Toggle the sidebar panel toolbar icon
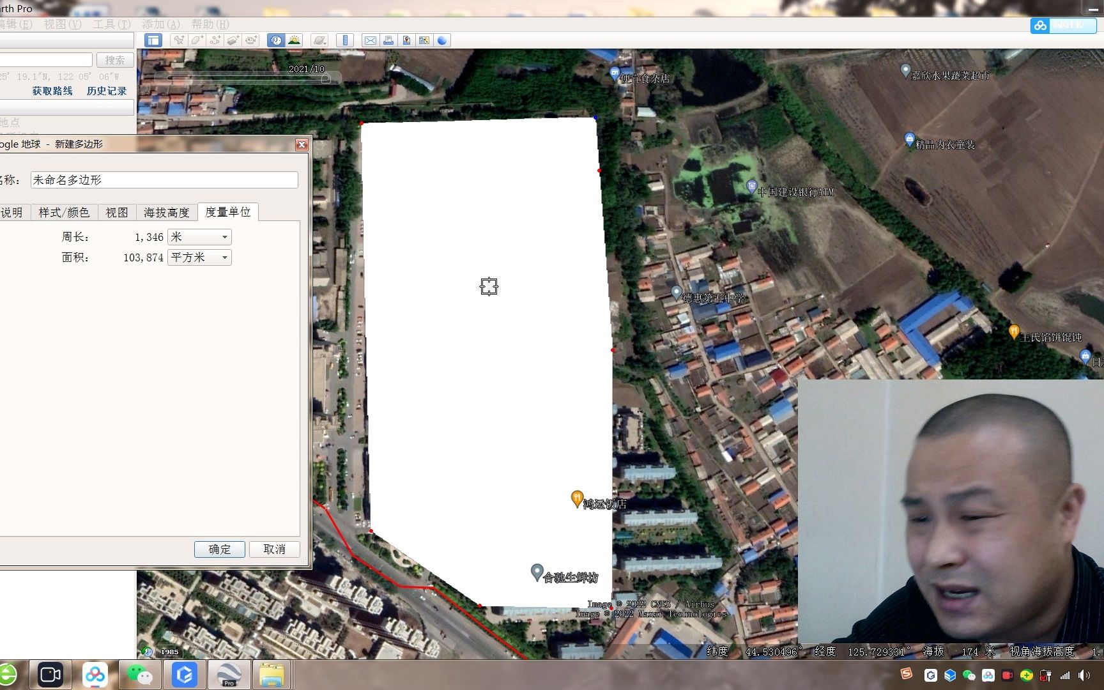Image resolution: width=1104 pixels, height=690 pixels. click(x=153, y=40)
